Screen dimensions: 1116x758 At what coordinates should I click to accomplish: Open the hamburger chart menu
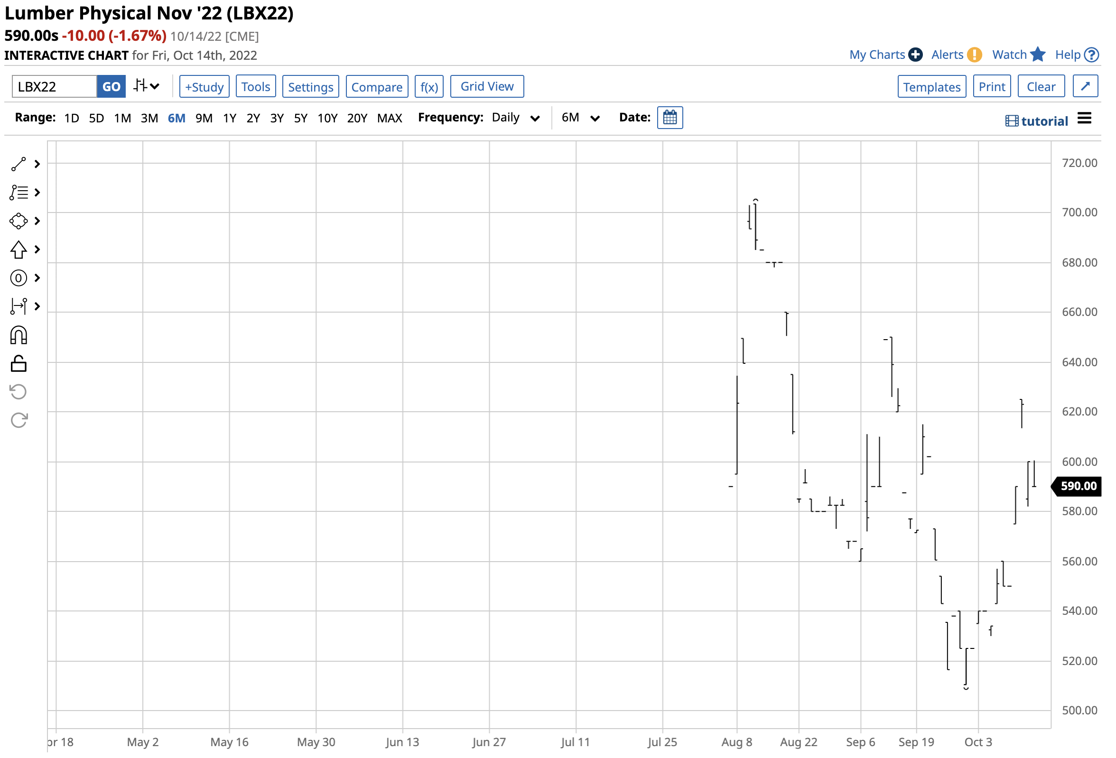coord(1085,118)
